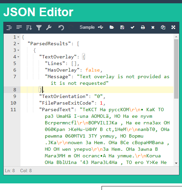Viewport: 182px width, 190px height.
Task: Copy JSON to clipboard
Action: coord(163,27)
